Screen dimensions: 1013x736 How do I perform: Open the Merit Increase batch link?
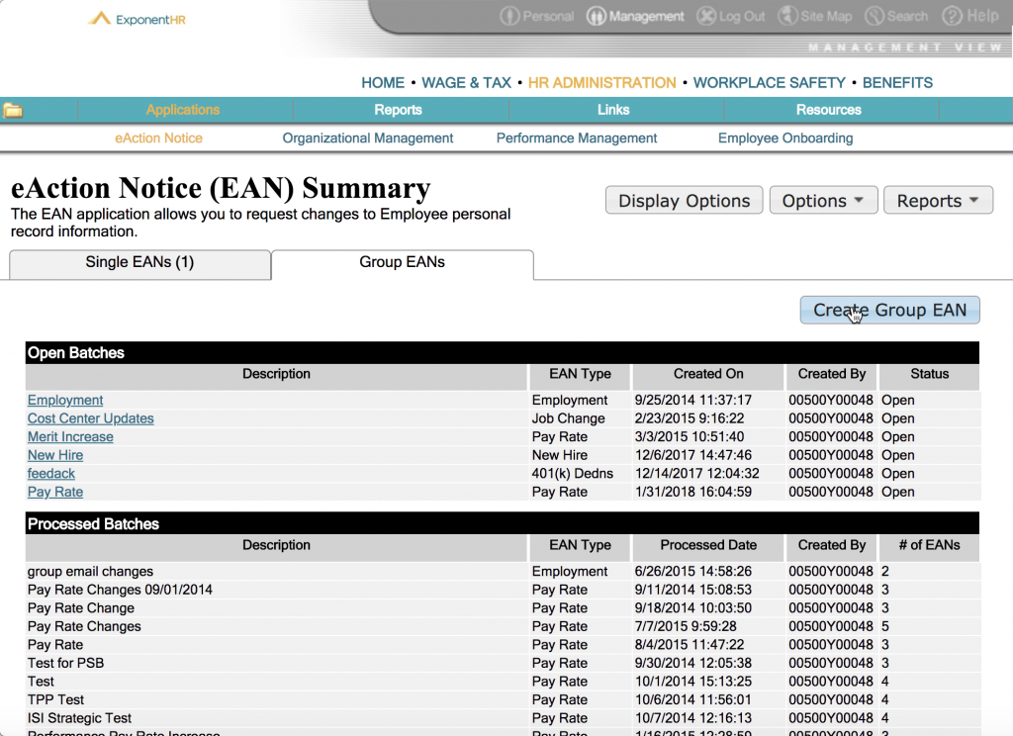(70, 437)
